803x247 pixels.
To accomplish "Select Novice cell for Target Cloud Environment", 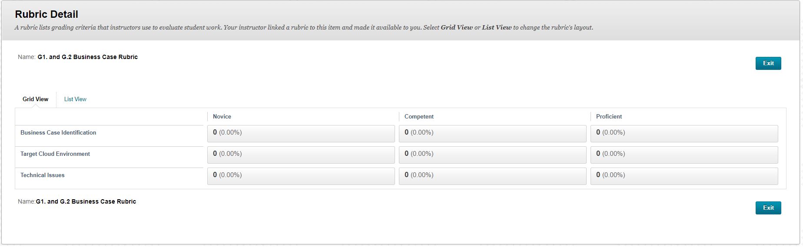I will (x=301, y=155).
